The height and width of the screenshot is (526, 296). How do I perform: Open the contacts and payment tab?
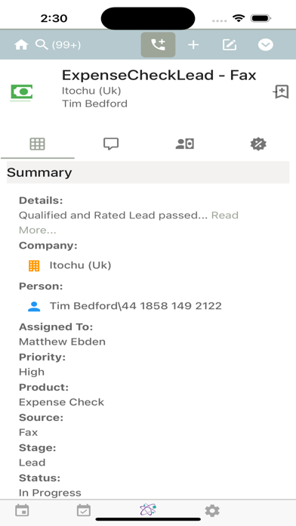[x=185, y=144]
